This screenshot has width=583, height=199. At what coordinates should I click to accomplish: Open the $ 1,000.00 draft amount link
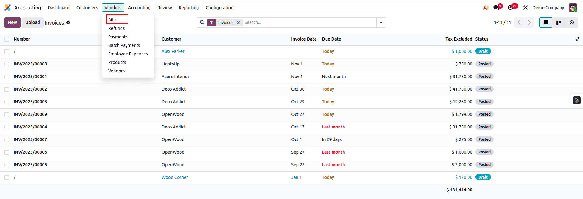(462, 51)
